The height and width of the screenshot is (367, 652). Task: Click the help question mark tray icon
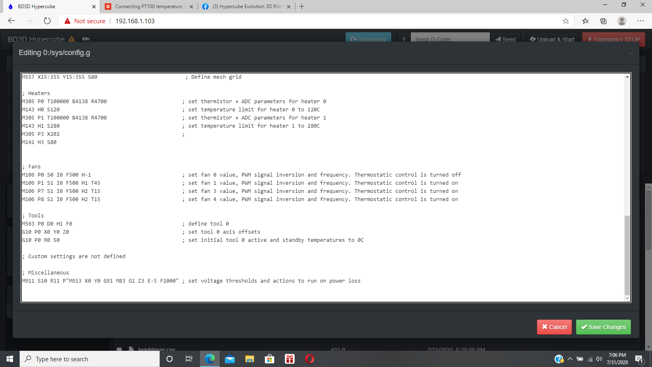coord(559,359)
